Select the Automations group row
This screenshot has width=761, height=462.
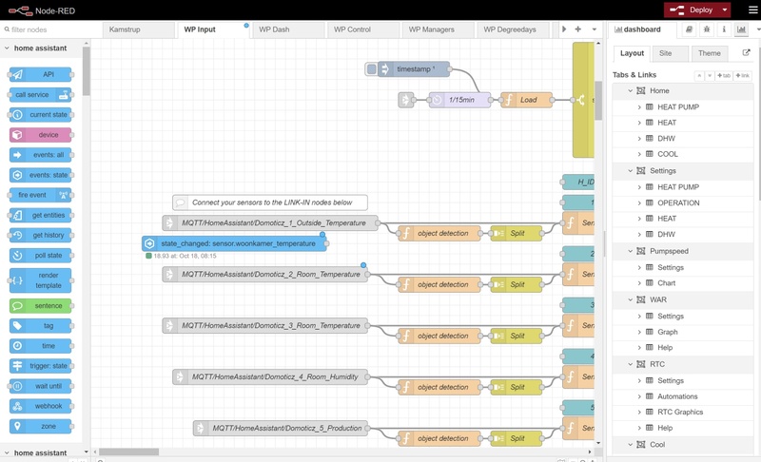pyautogui.click(x=683, y=396)
